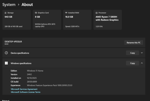Open Microsoft Services Agreement link
The image size is (150, 101).
coord(24,89)
